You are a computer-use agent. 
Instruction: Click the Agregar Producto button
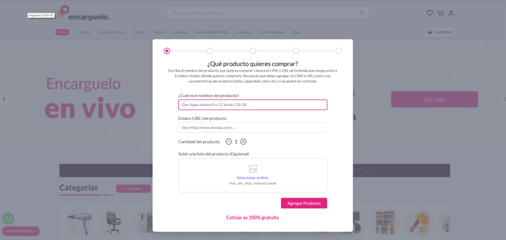304,203
